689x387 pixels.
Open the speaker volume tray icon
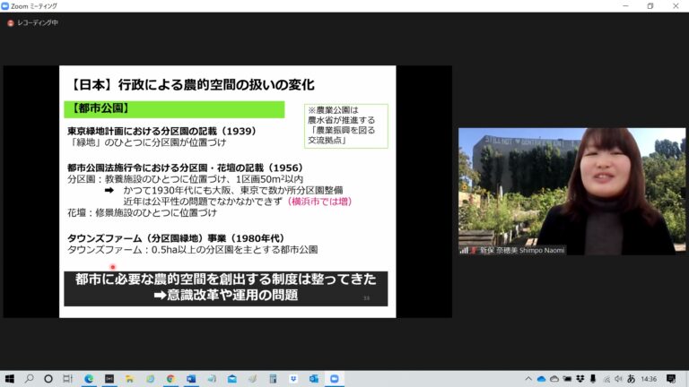618,379
